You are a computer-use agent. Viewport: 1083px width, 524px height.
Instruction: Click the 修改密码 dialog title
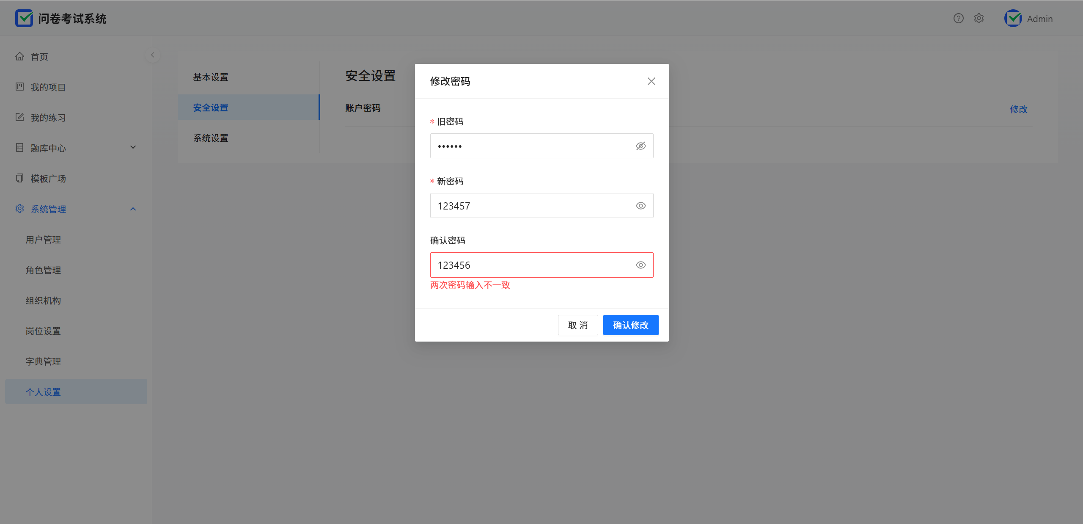point(450,81)
